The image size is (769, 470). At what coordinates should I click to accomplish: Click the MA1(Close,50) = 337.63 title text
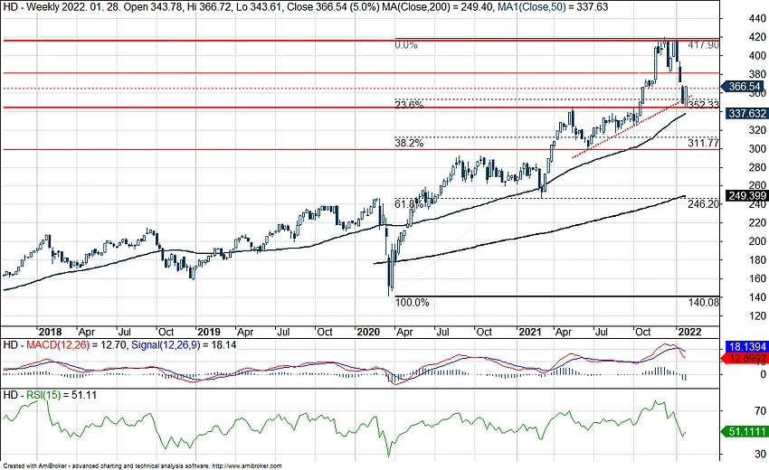(x=551, y=6)
